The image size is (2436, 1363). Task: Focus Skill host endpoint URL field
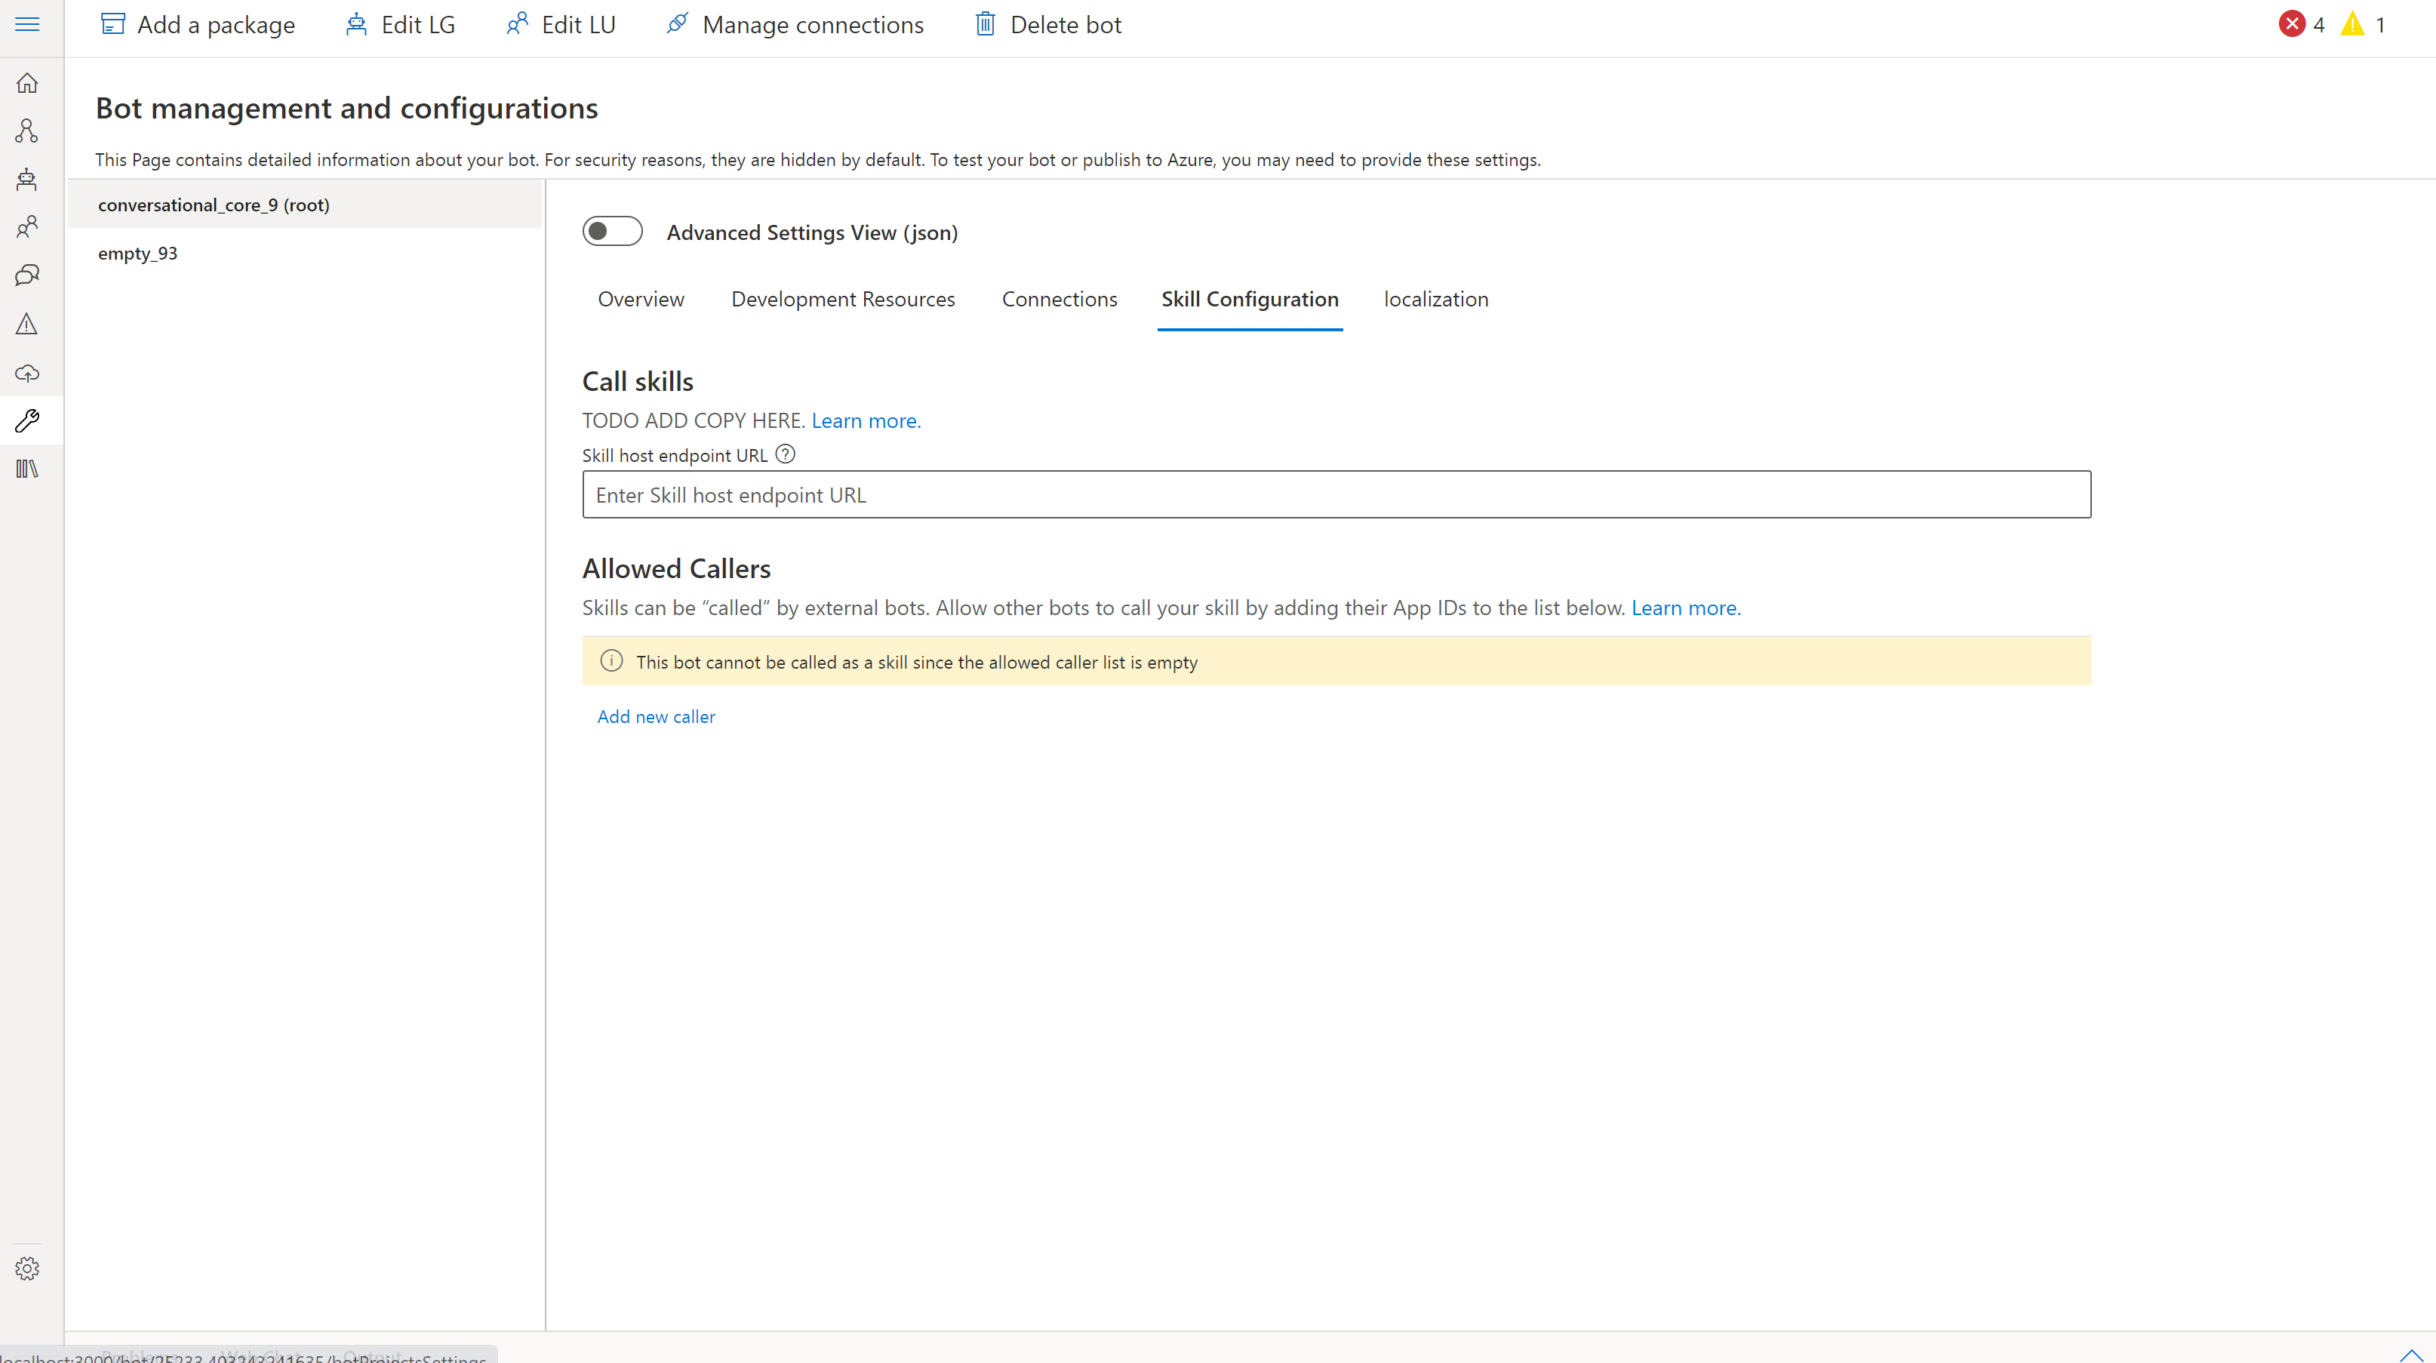pyautogui.click(x=1336, y=494)
